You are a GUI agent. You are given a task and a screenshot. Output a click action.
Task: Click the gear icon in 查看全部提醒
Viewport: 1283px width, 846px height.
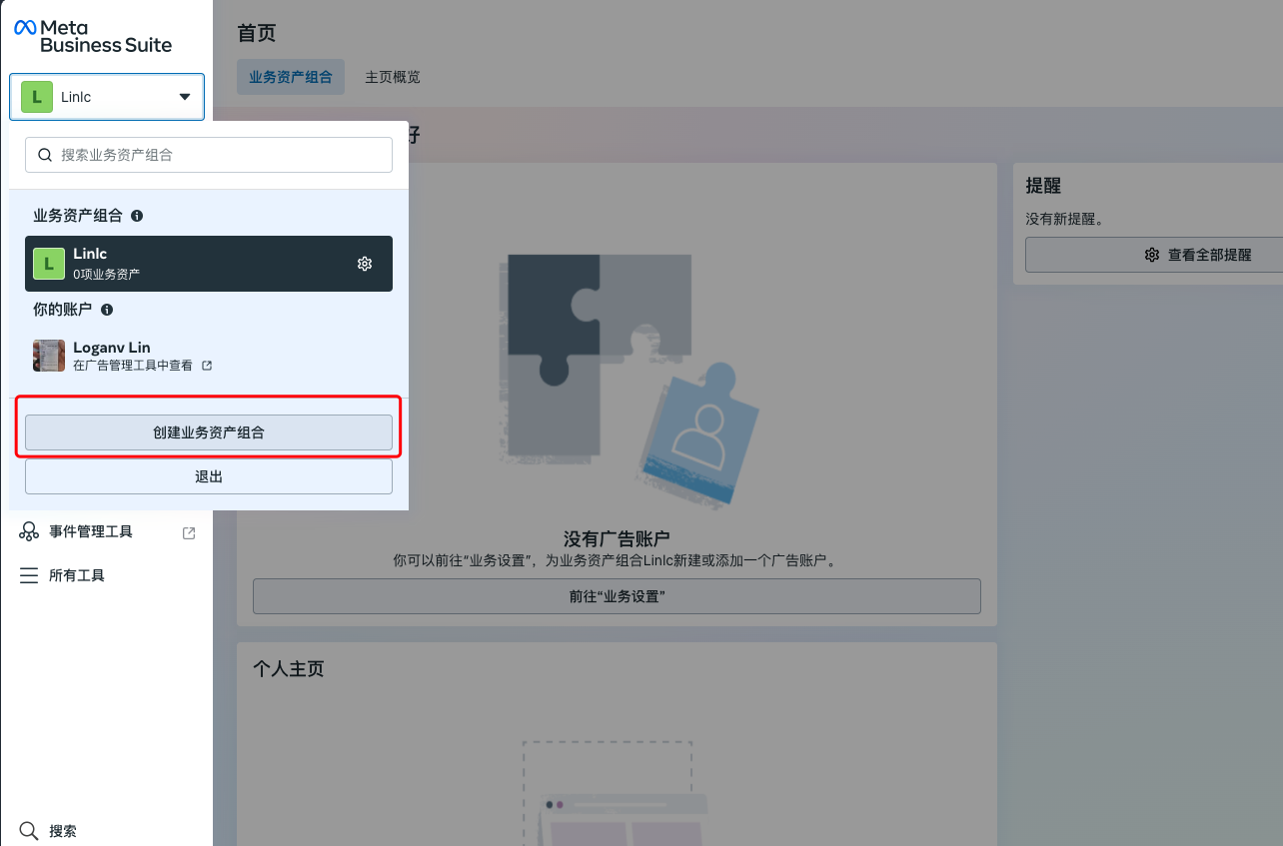pos(1152,255)
